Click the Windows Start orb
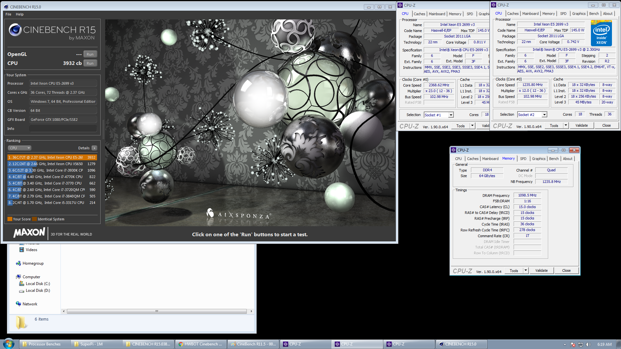 pos(8,344)
